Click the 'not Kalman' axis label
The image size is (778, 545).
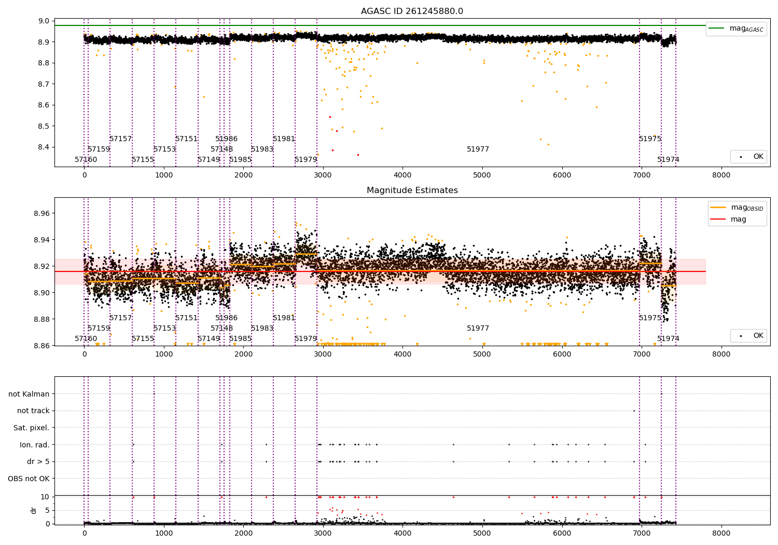29,394
